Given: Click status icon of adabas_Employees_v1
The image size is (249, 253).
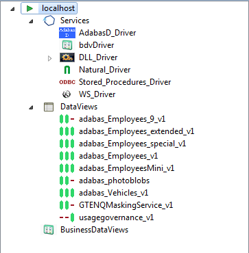Looking at the screenshot, I should pyautogui.click(x=67, y=156).
